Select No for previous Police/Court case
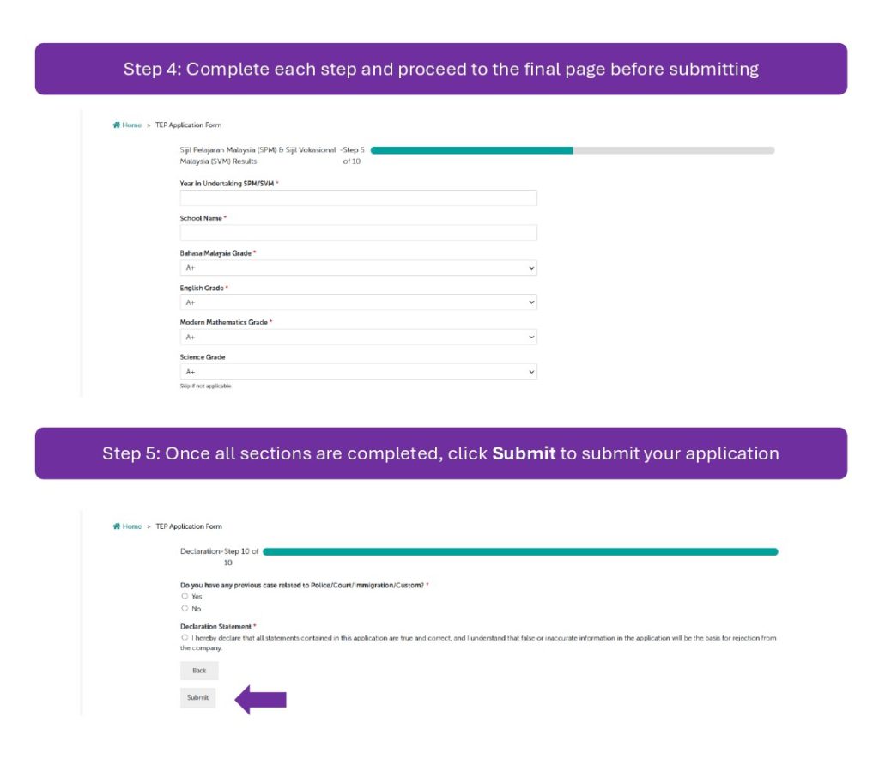879x772 pixels. tap(185, 608)
